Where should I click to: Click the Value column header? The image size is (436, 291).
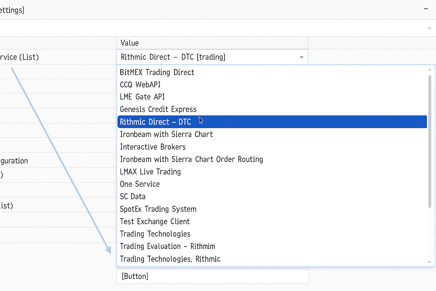[x=212, y=43]
